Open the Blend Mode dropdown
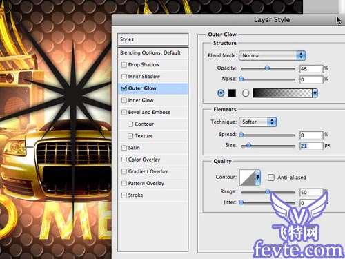Screen dimensions: 345x259 tap(273, 55)
